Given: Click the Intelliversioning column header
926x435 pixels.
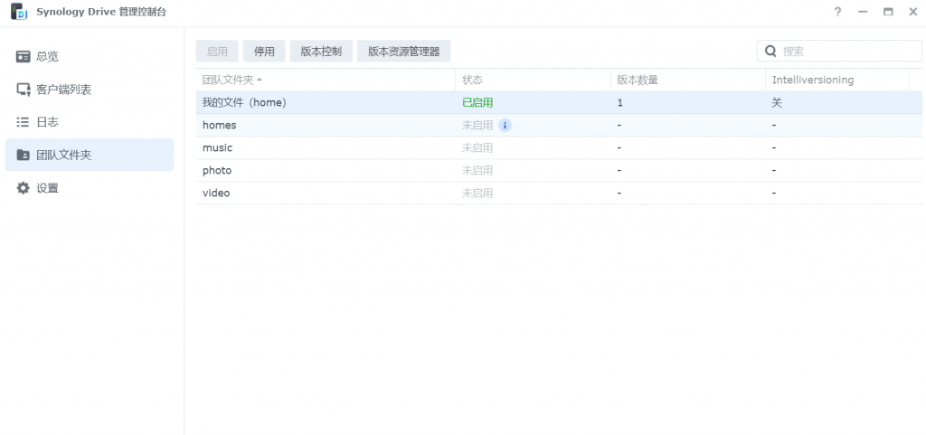Looking at the screenshot, I should point(812,80).
